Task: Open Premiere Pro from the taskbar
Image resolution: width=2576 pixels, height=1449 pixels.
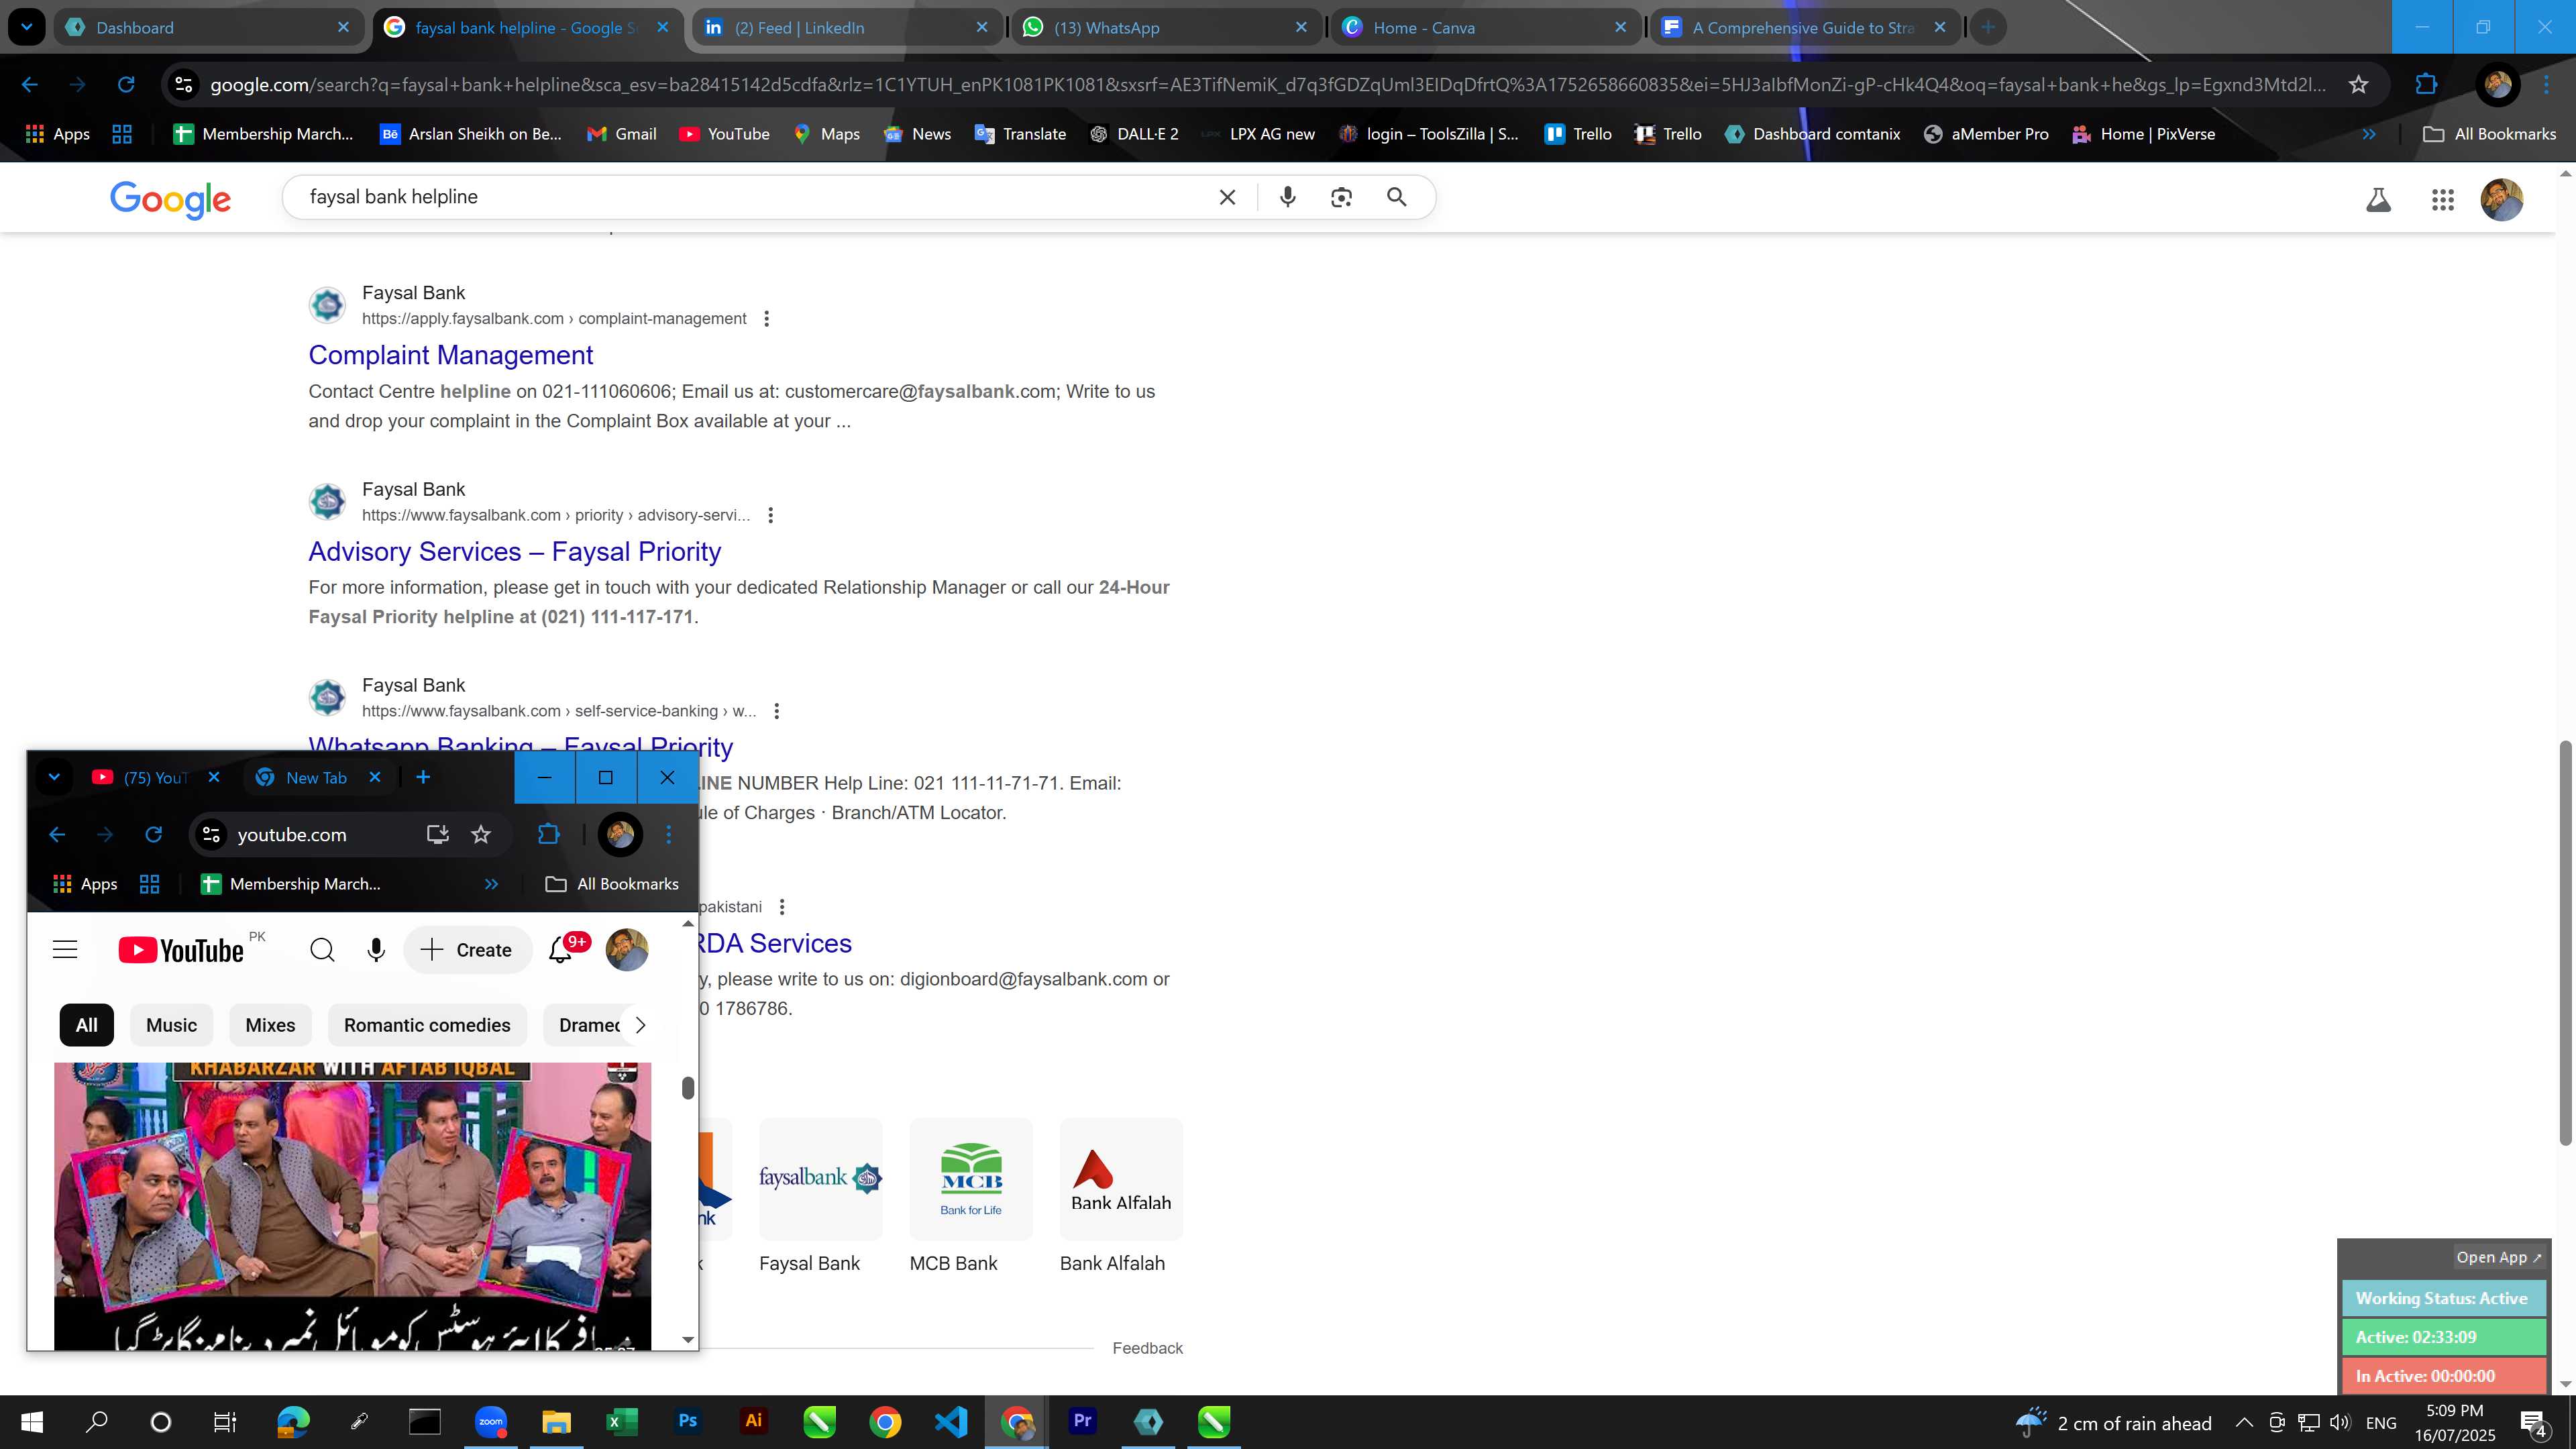Action: click(x=1083, y=1421)
